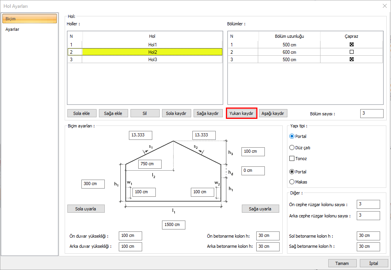
Task: Switch to the Ayarlar tab
Action: pyautogui.click(x=12, y=29)
